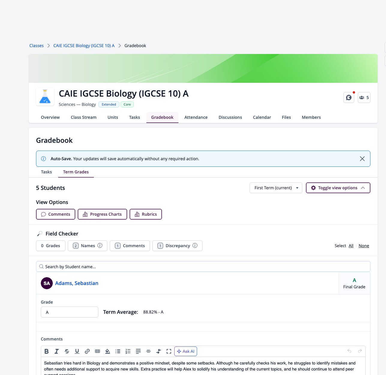Open class messages chat icon

coord(349,97)
